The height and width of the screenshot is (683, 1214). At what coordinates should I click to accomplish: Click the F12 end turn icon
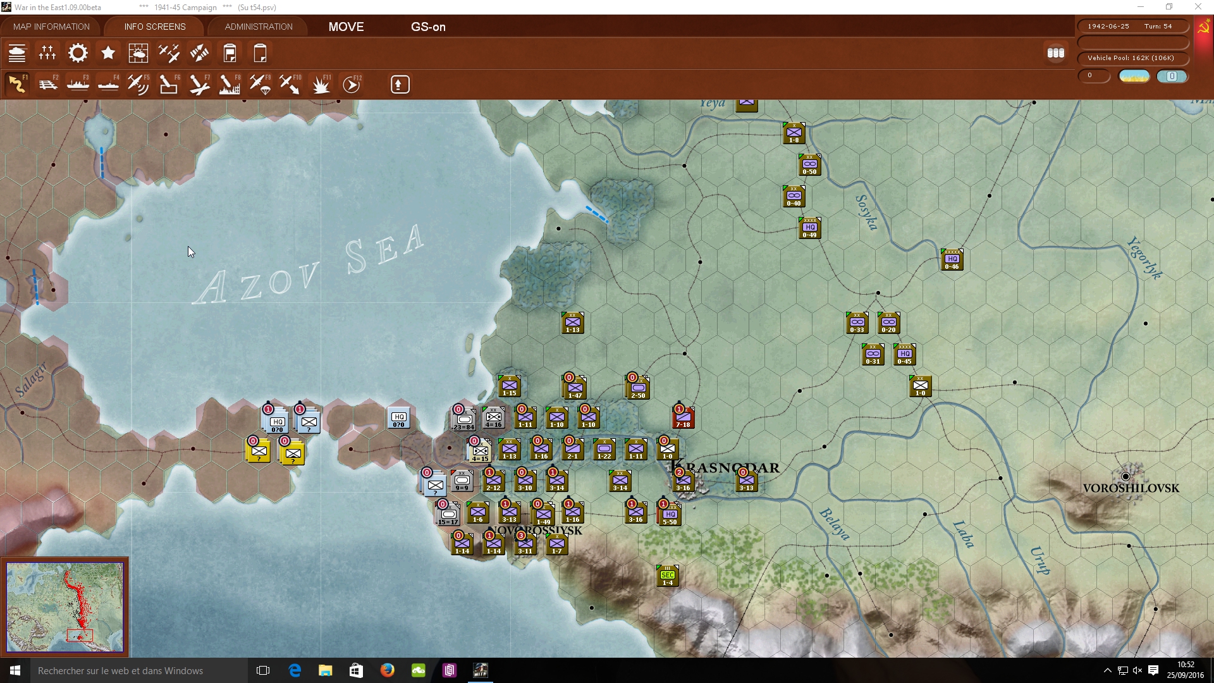pyautogui.click(x=352, y=84)
